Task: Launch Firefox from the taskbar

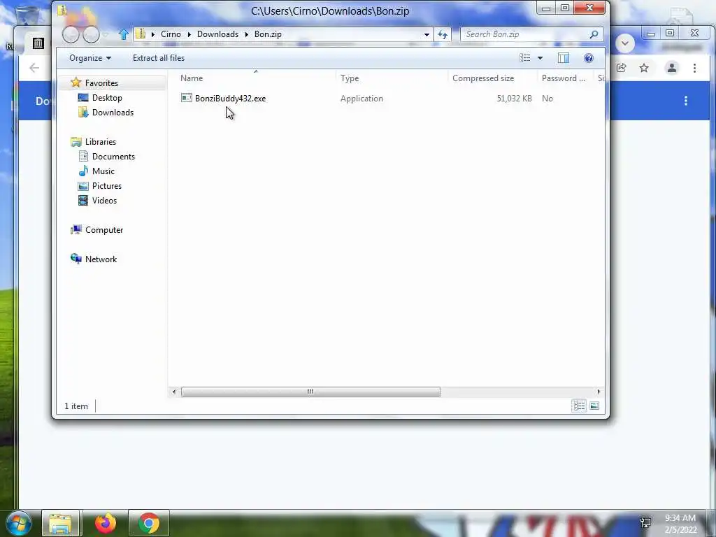Action: click(x=106, y=523)
